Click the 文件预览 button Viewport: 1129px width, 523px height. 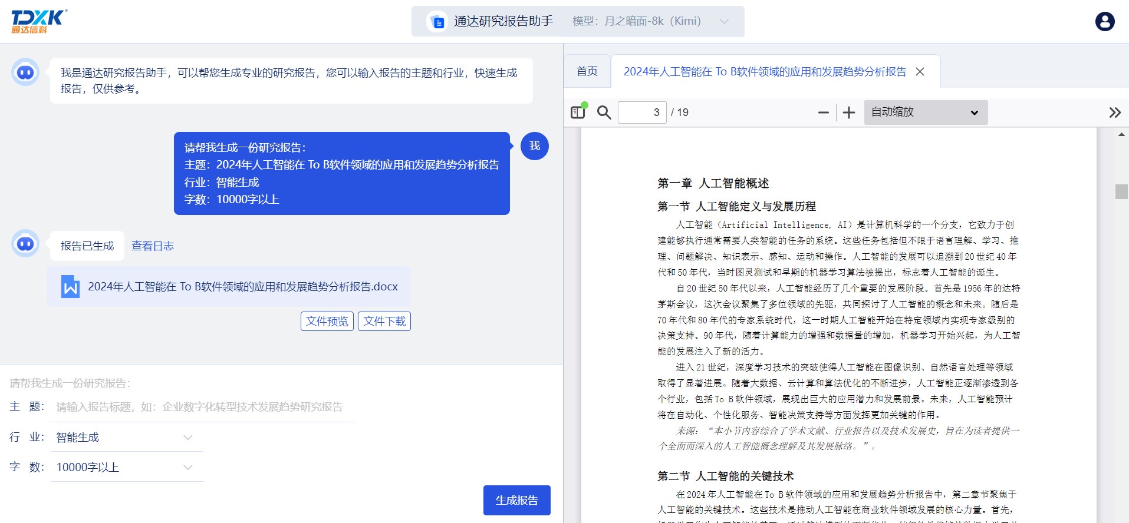(327, 322)
